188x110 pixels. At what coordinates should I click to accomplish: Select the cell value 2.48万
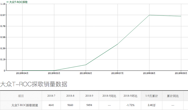click(152, 105)
